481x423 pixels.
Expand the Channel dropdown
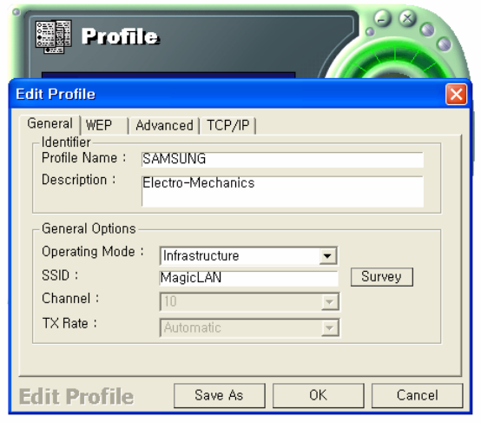329,301
